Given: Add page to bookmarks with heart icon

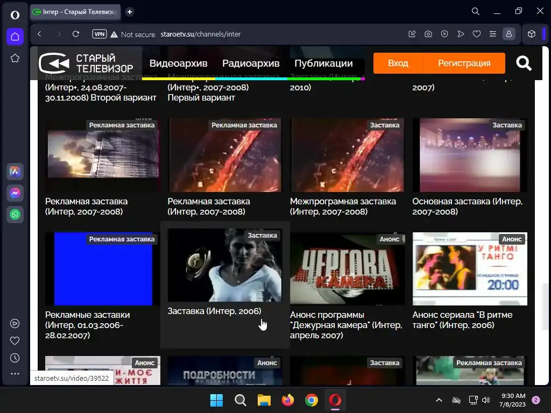Looking at the screenshot, I should click(x=477, y=34).
